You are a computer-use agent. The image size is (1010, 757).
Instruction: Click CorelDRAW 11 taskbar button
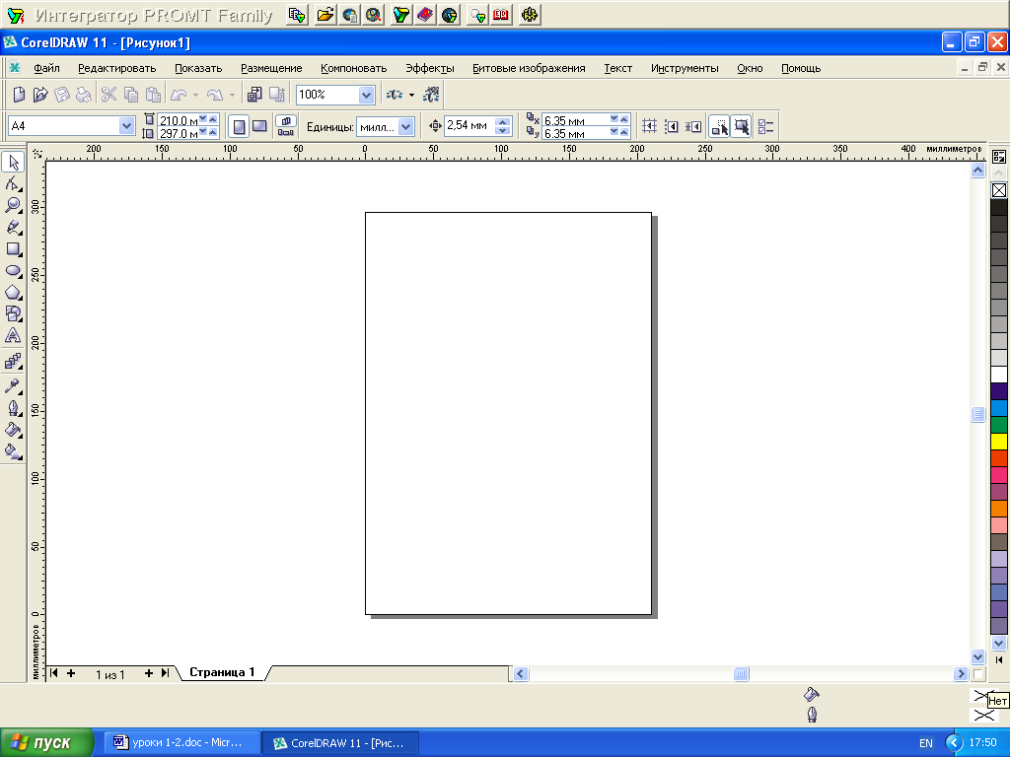tap(340, 743)
